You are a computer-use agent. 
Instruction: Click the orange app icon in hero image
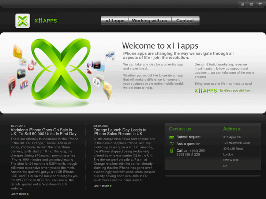pos(18,52)
